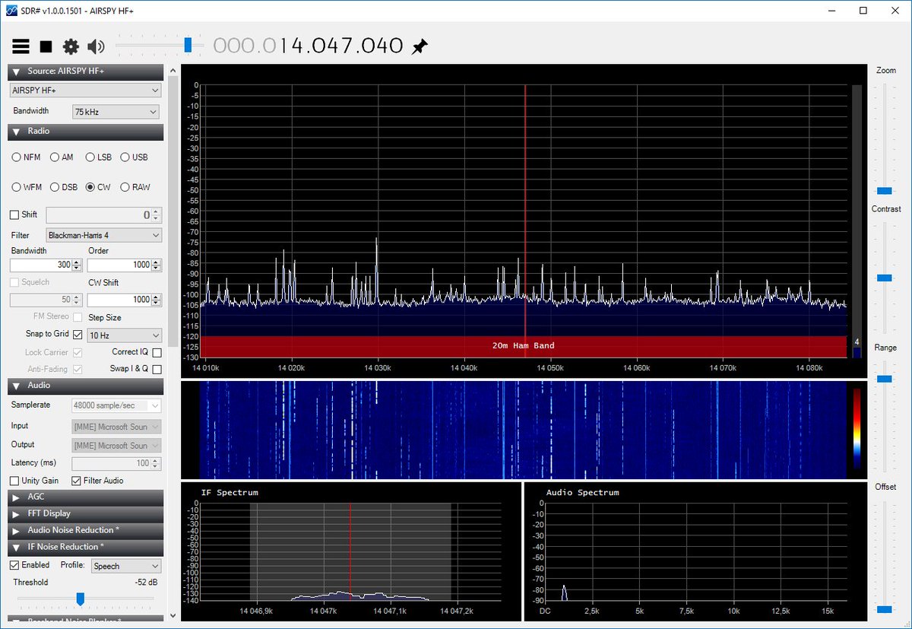The width and height of the screenshot is (912, 629).
Task: Expand the AGC panel
Action: (86, 497)
